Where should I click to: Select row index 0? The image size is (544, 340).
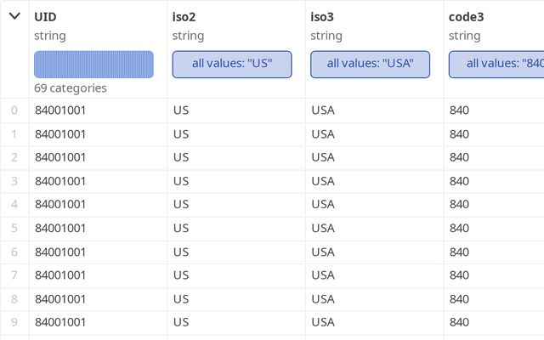14,110
